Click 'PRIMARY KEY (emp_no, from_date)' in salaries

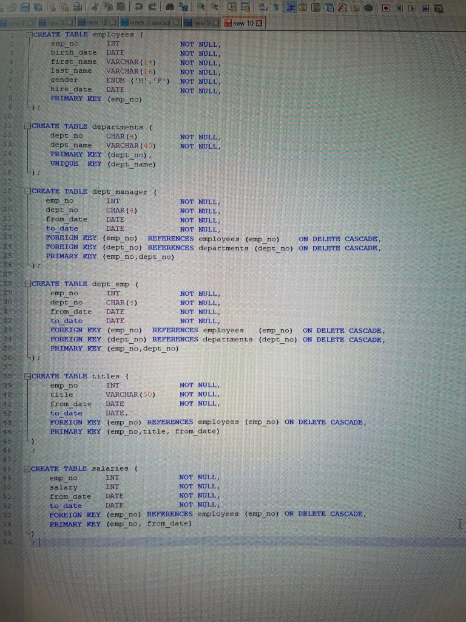pyautogui.click(x=121, y=524)
